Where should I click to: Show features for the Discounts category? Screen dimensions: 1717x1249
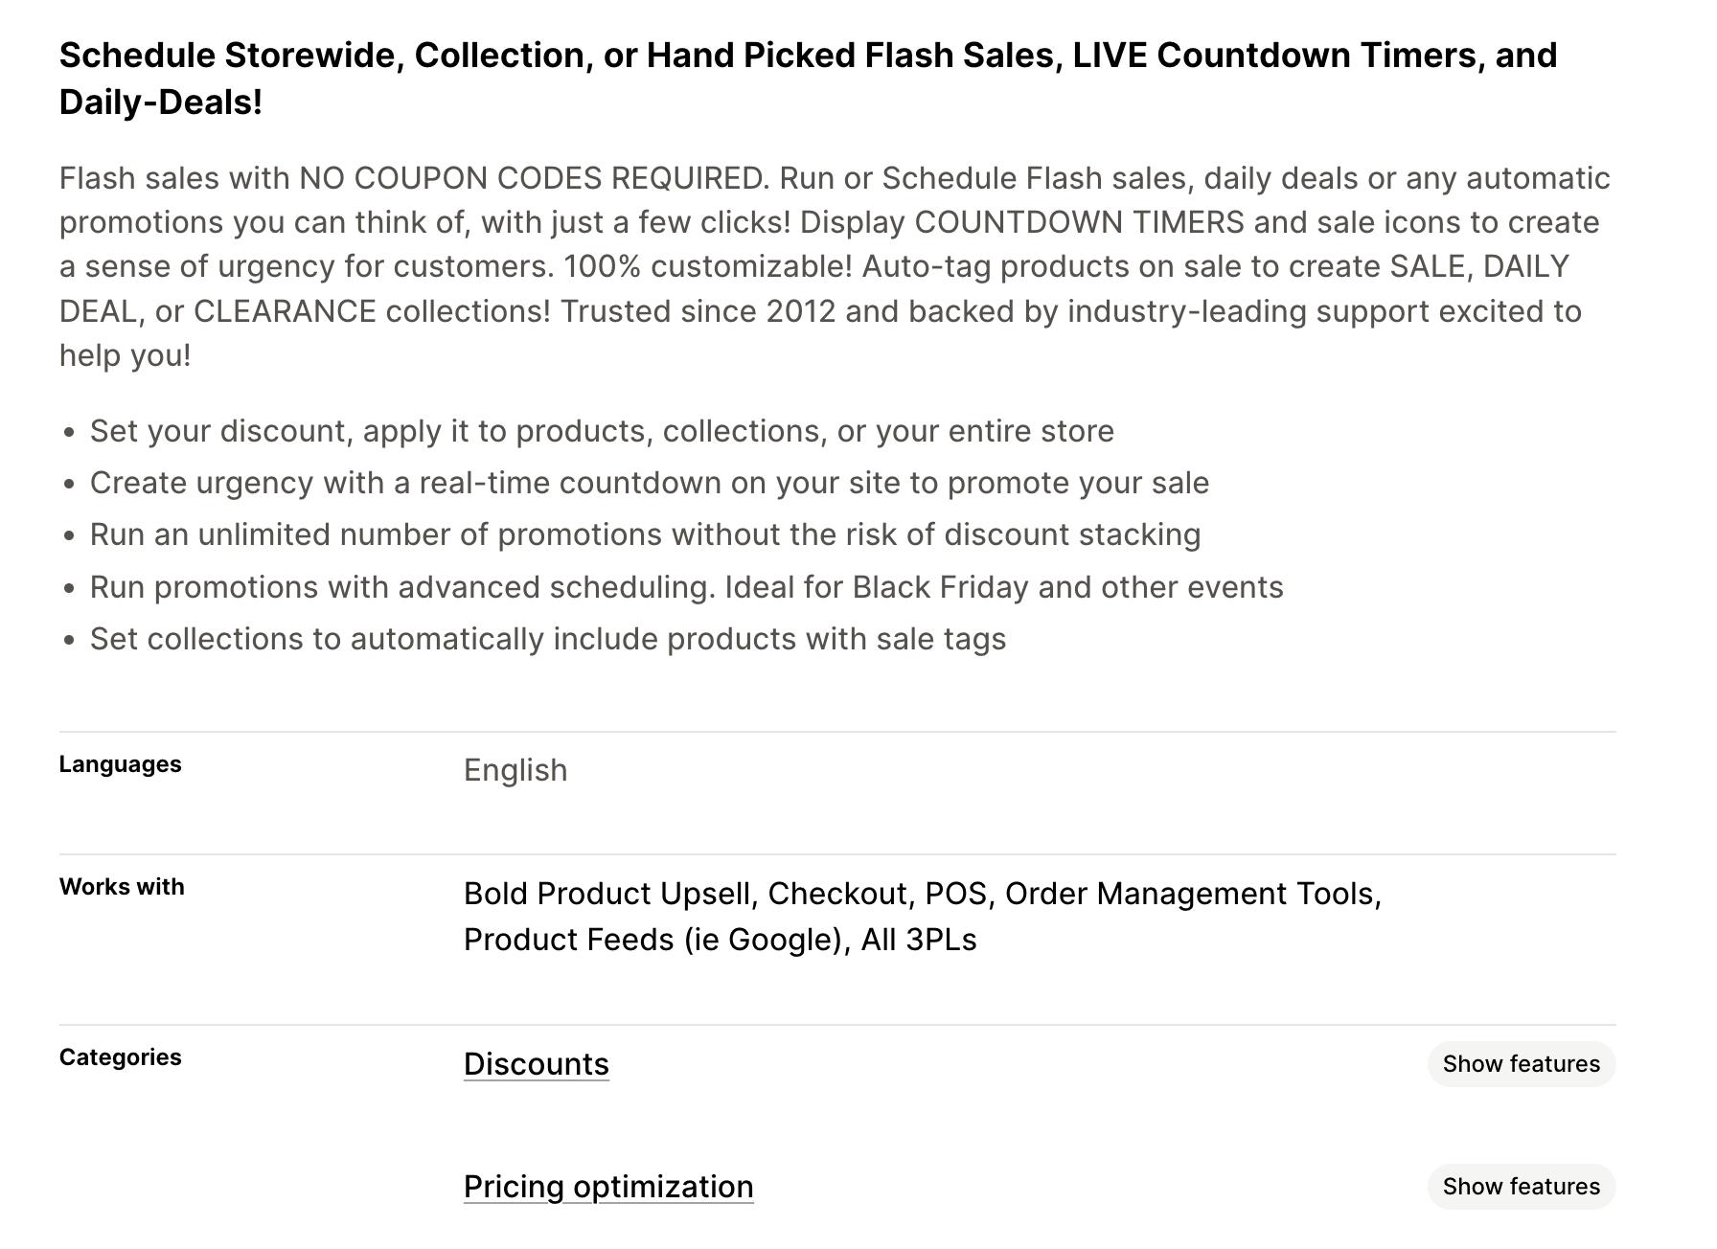coord(1521,1064)
